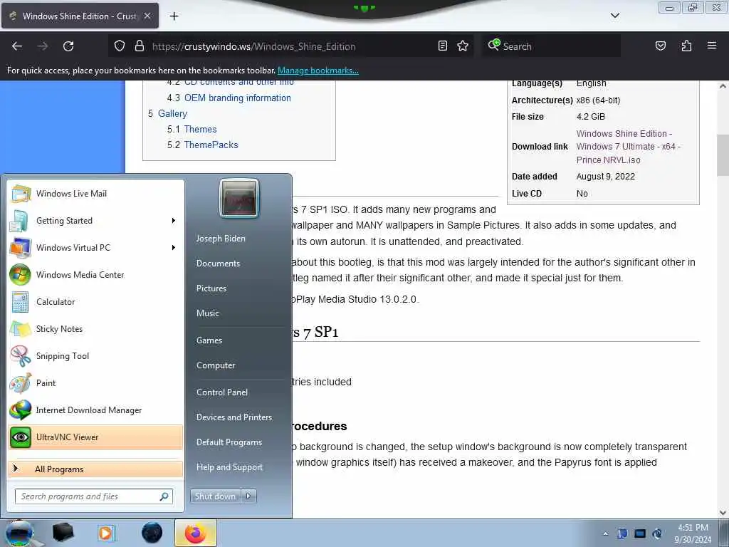The width and height of the screenshot is (729, 547).
Task: Open Joseph Biden user folder
Action: coord(221,239)
